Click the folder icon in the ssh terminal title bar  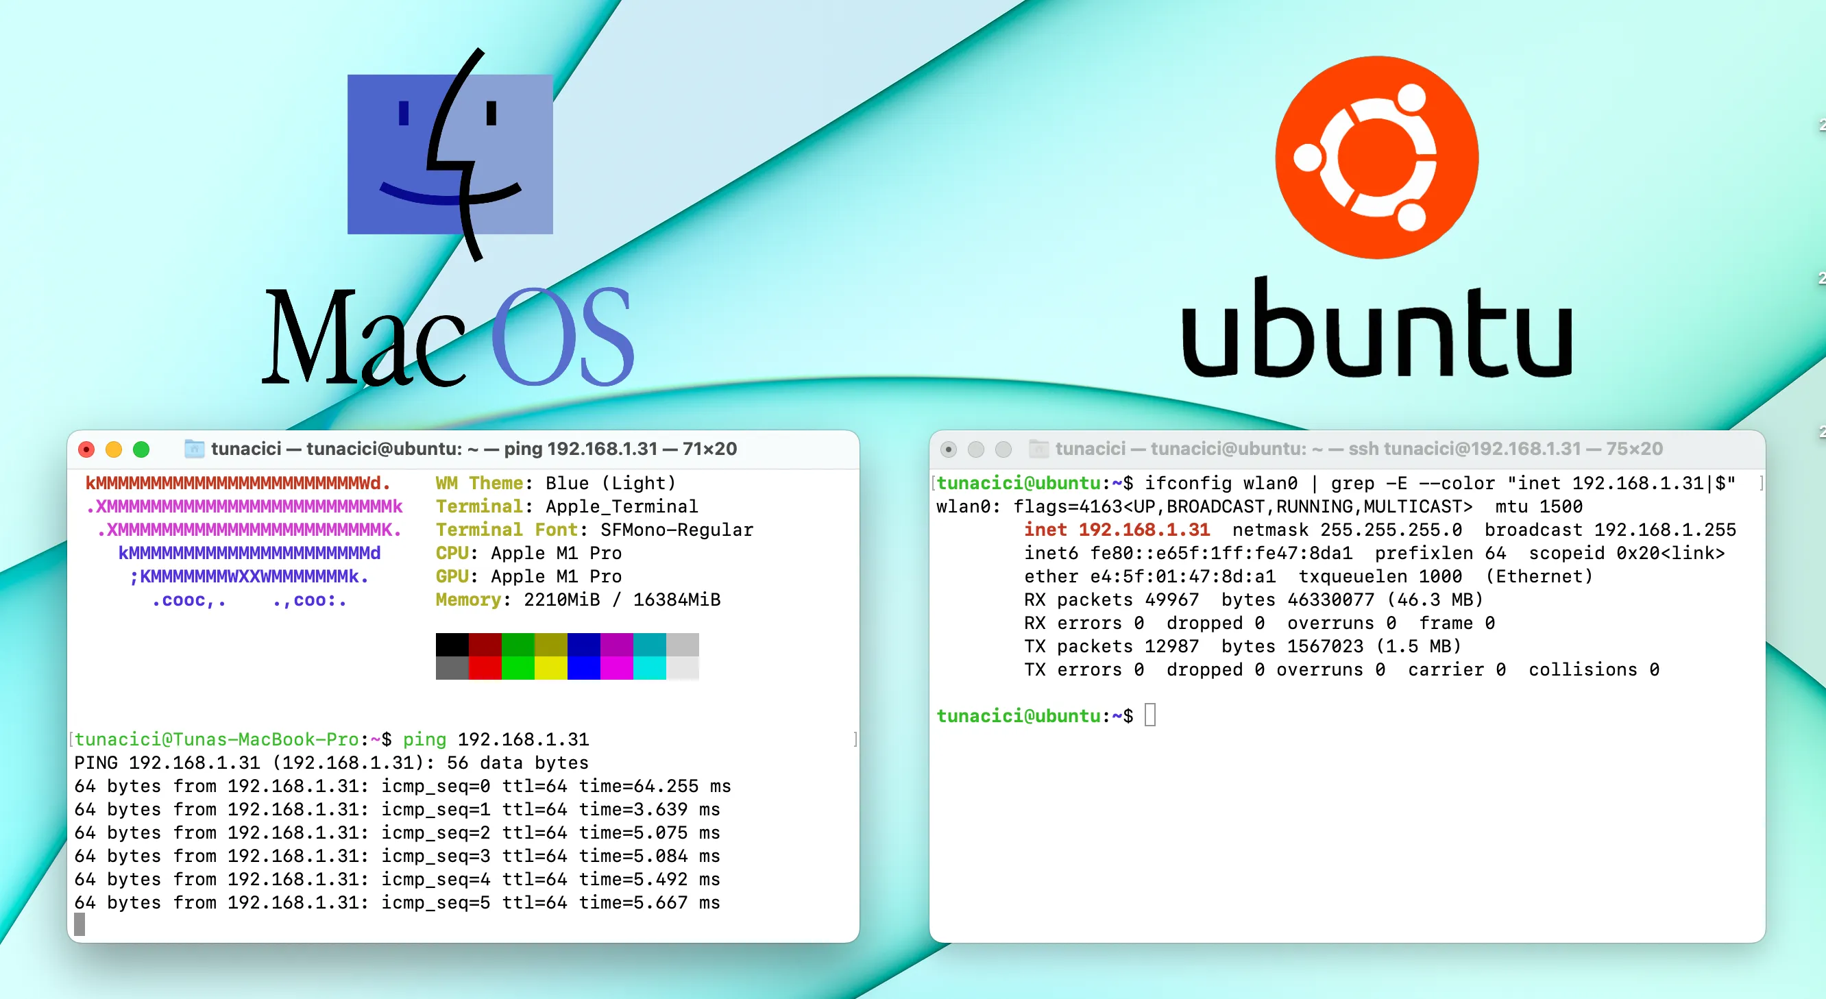pos(1038,449)
